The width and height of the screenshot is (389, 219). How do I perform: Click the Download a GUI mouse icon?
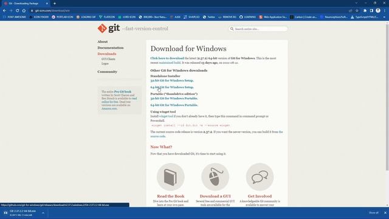point(215,177)
